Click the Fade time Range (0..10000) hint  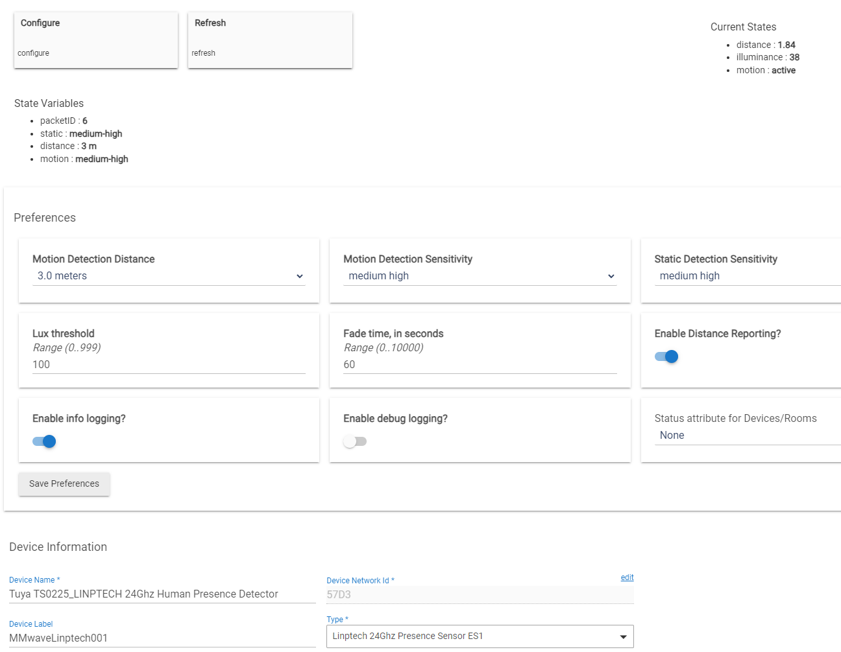(384, 347)
